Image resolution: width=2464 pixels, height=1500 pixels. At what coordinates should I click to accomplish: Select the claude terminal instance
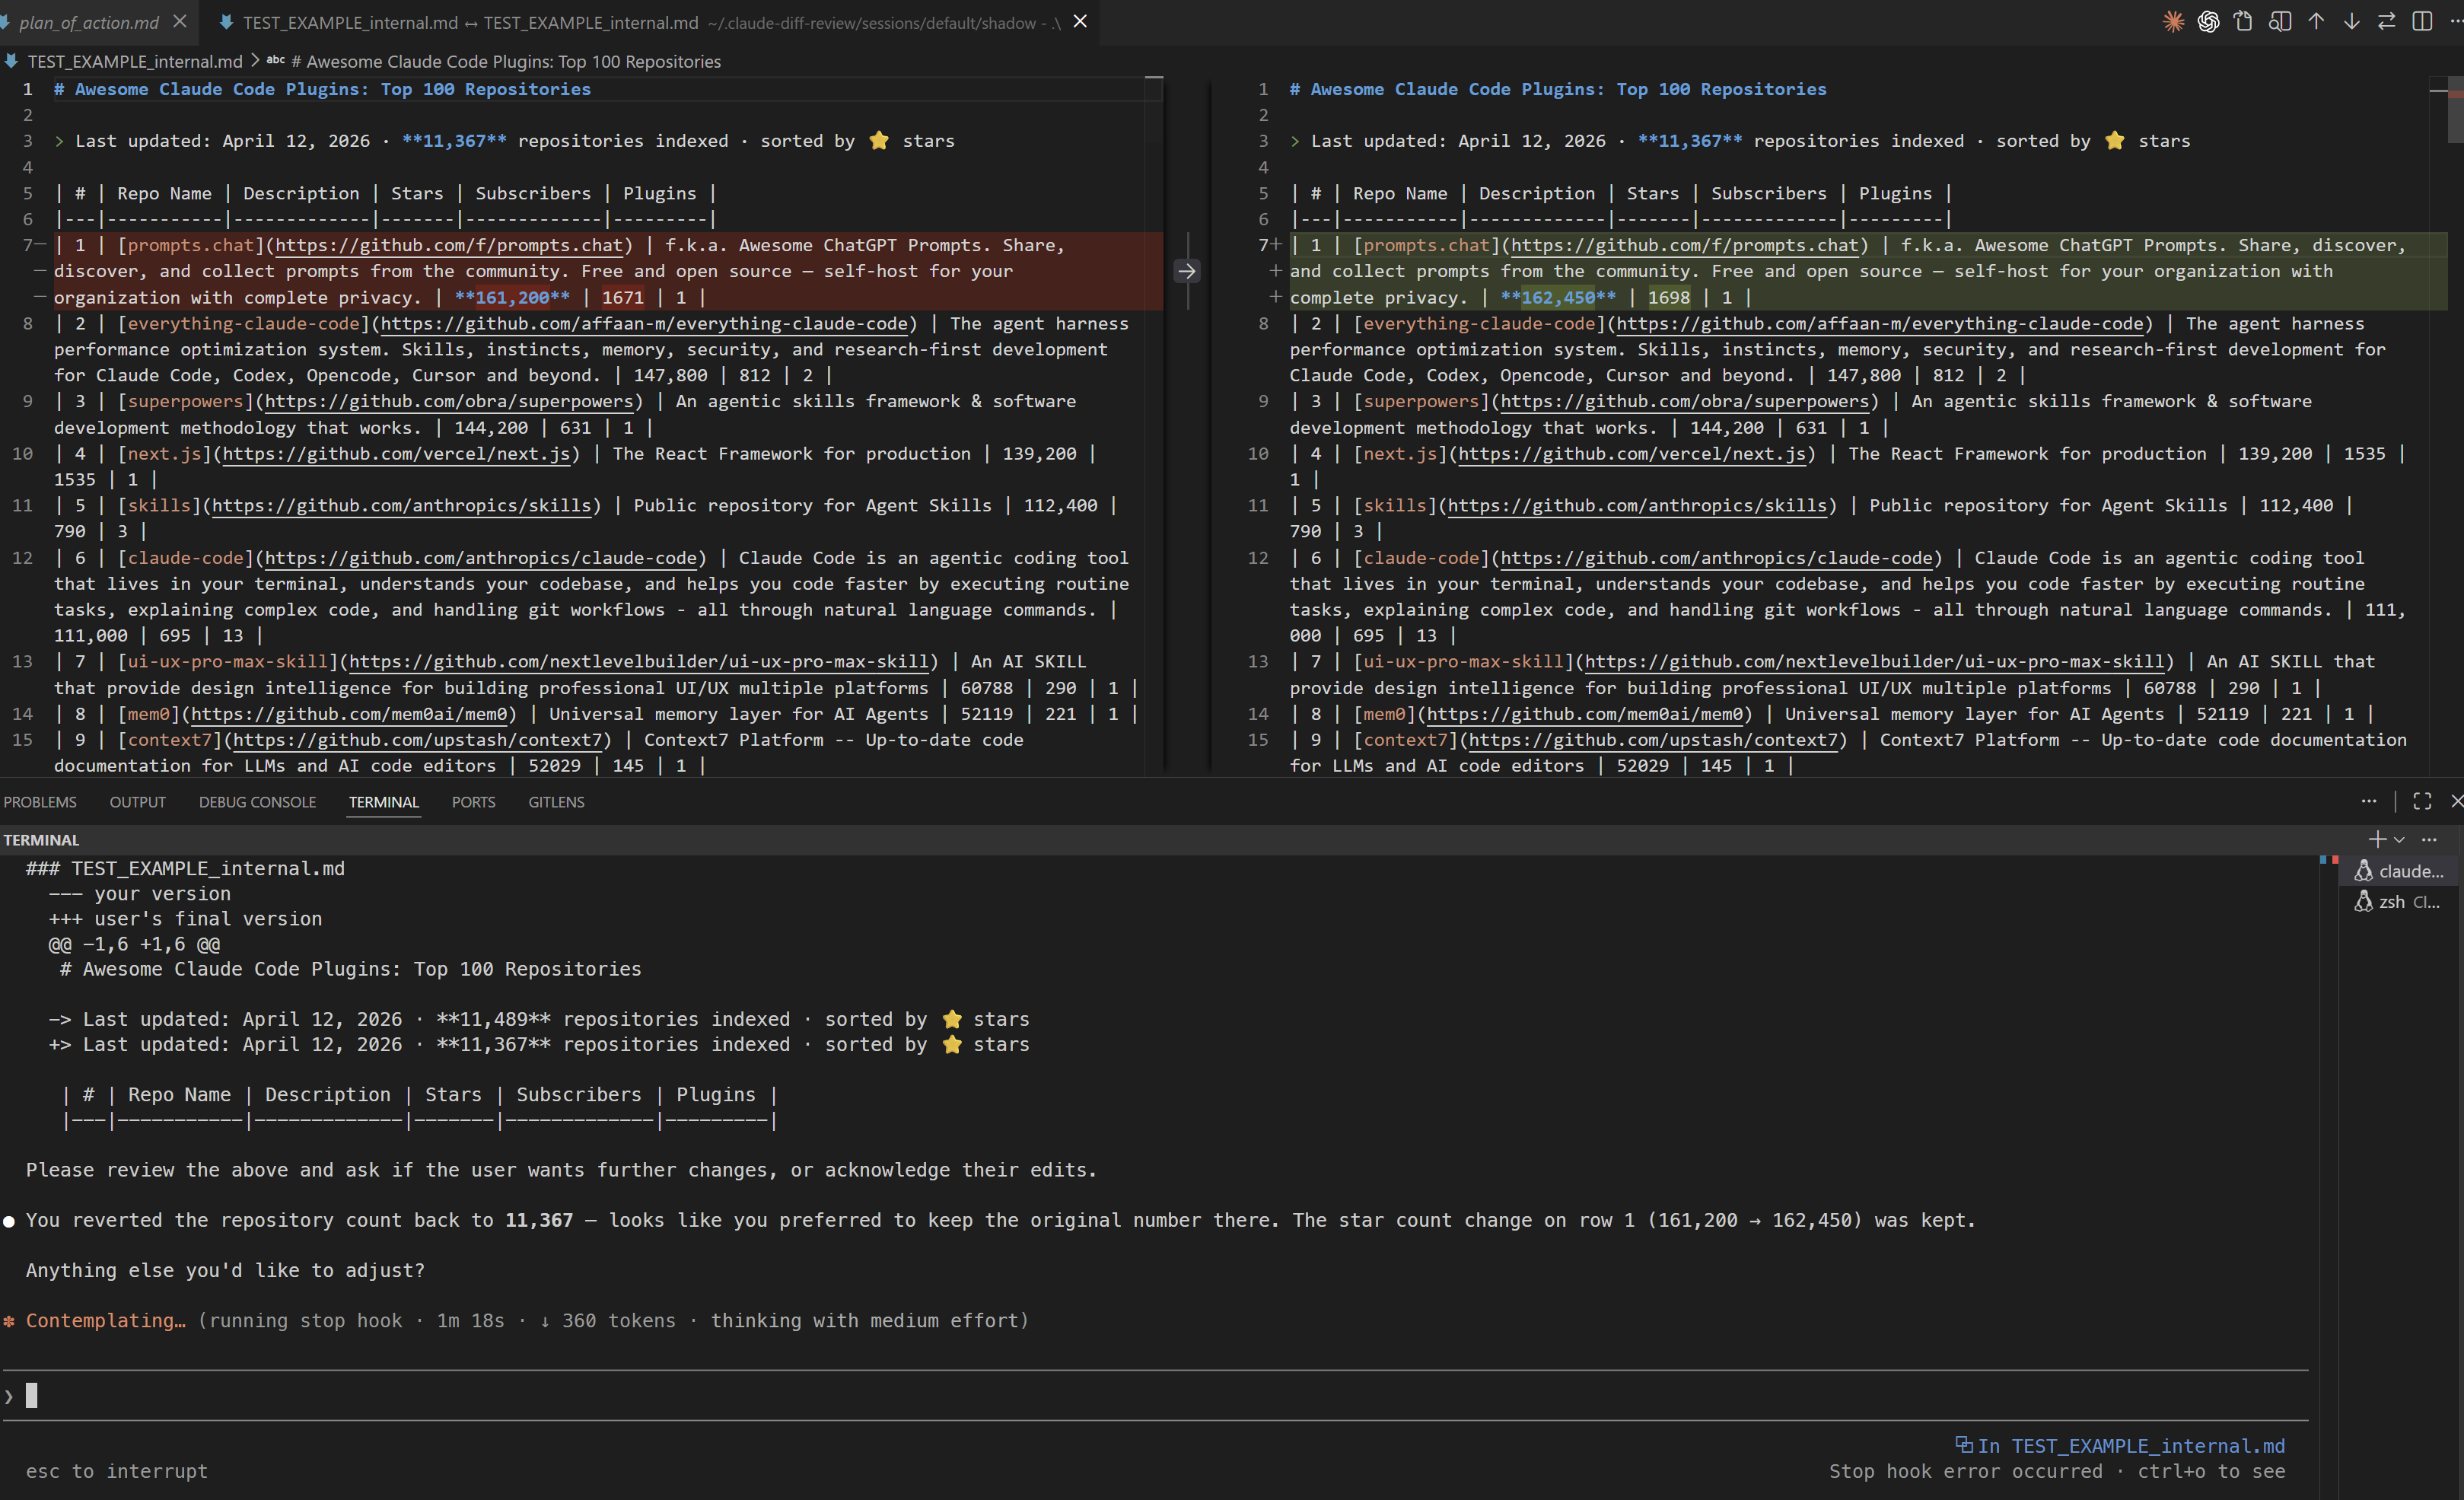2400,871
